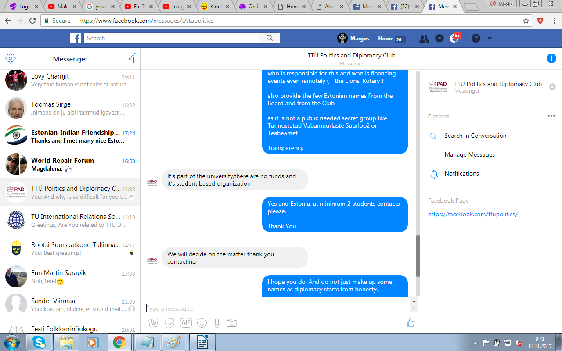The width and height of the screenshot is (562, 351).
Task: Toggle the blue conversation info icon
Action: (551, 58)
